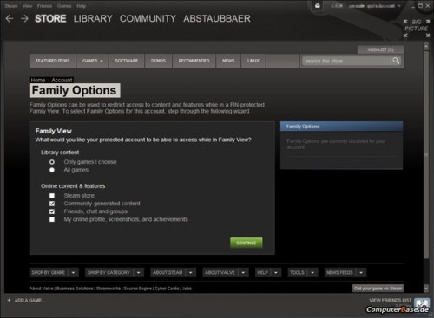Viewport: 434px width, 318px height.
Task: Open the Library tab
Action: (x=93, y=19)
